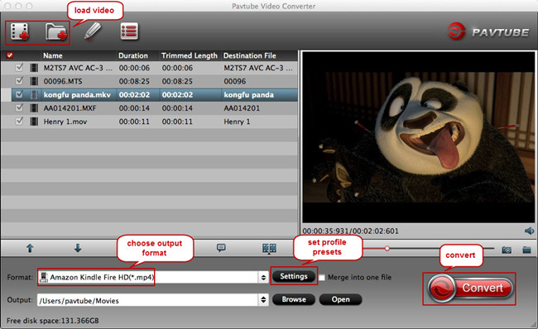Viewport: 538px width, 329px height.
Task: Uncheck the AA014201.MXF file checkbox
Action: [x=19, y=107]
